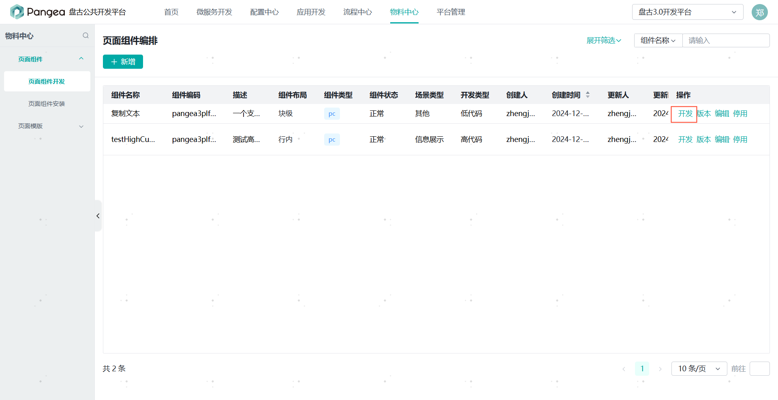Click the 开发类型 column header
The width and height of the screenshot is (778, 400).
[x=475, y=95]
